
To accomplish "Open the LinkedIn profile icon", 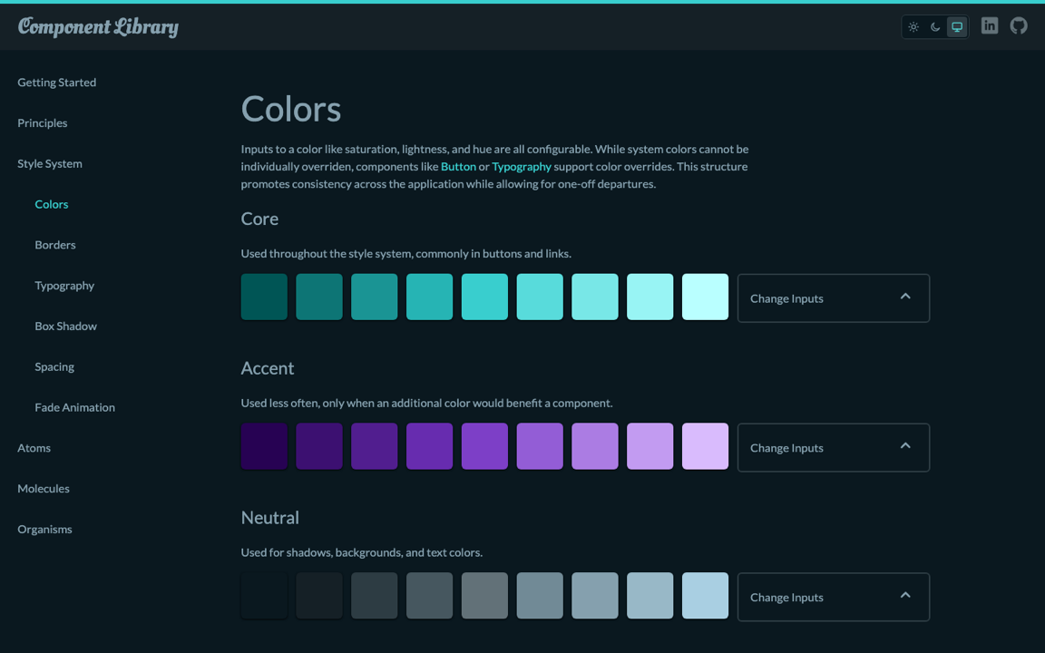I will [x=990, y=26].
